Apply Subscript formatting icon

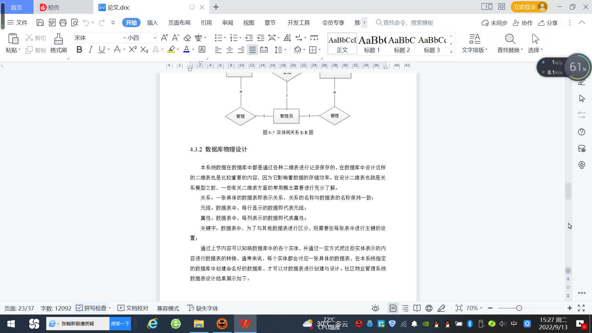pyautogui.click(x=144, y=49)
